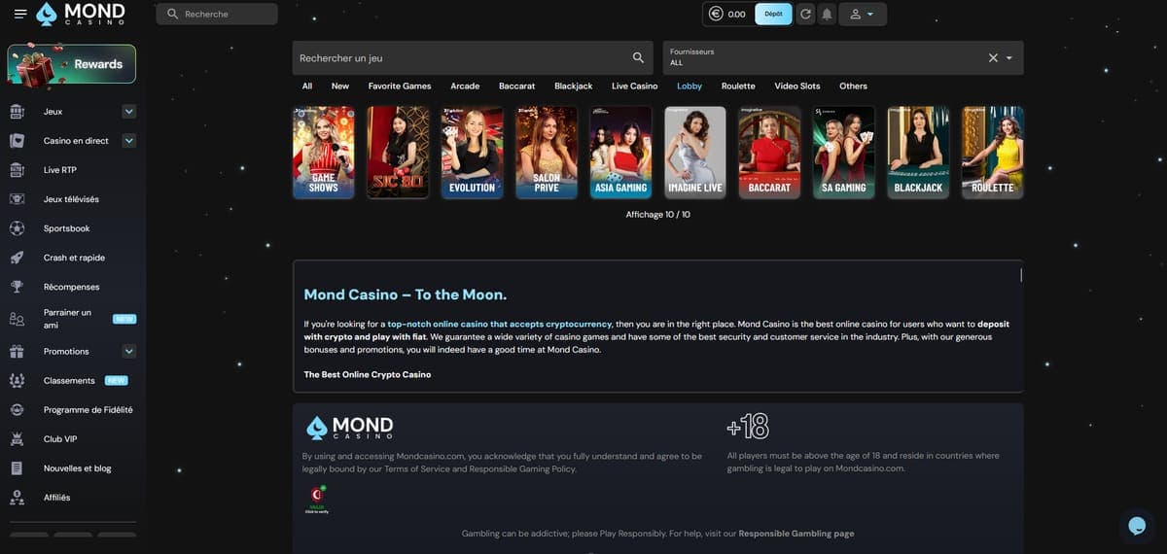Click the Affiliés sidebar icon
The width and height of the screenshot is (1167, 554).
17,497
